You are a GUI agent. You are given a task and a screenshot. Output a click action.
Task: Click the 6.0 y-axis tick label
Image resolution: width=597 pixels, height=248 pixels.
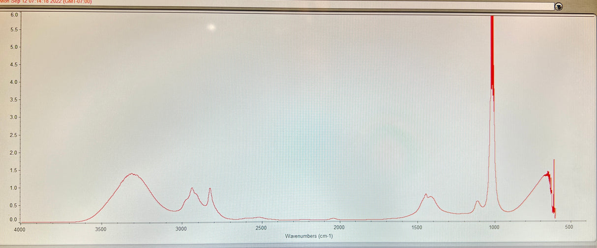14,15
